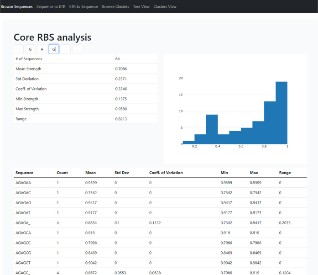Image resolution: width=318 pixels, height=275 pixels.
Task: Click the Mean column header
Action: tap(90, 173)
